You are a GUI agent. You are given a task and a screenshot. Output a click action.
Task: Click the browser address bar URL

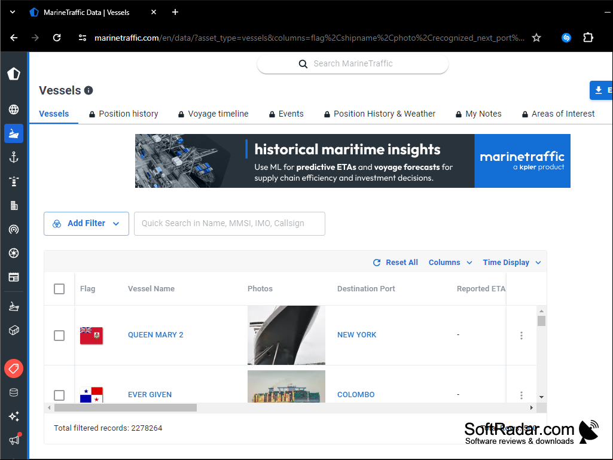tap(309, 38)
